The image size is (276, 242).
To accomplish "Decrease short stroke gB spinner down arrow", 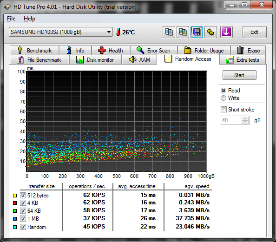I will pos(245,122).
